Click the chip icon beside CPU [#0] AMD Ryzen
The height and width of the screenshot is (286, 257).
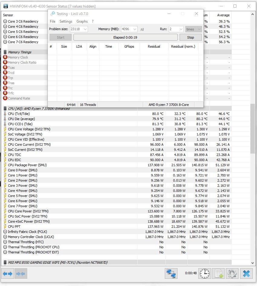point(5,109)
